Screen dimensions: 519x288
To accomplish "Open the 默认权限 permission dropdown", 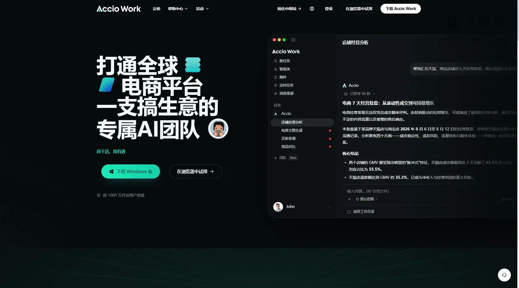I will tap(367, 199).
